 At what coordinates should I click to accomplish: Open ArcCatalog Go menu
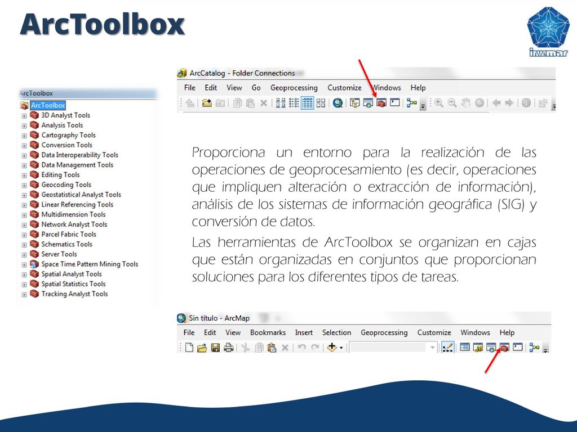click(x=256, y=88)
